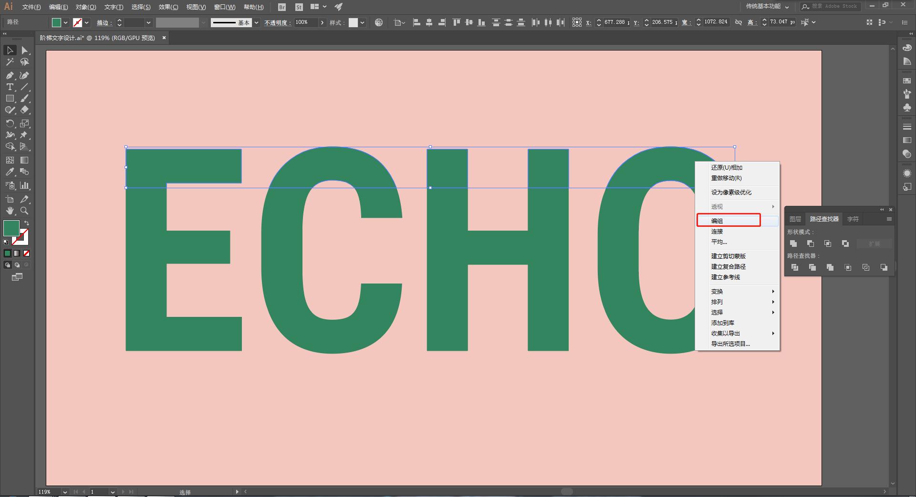Select the Scale tool
Image resolution: width=916 pixels, height=497 pixels.
(25, 123)
